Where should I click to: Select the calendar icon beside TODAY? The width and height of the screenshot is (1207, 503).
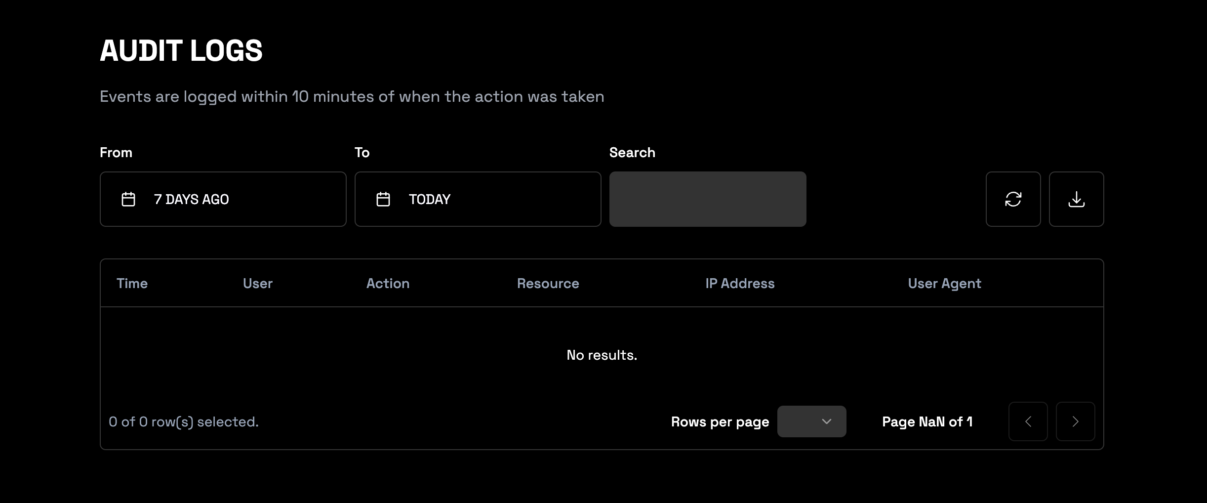pyautogui.click(x=383, y=199)
